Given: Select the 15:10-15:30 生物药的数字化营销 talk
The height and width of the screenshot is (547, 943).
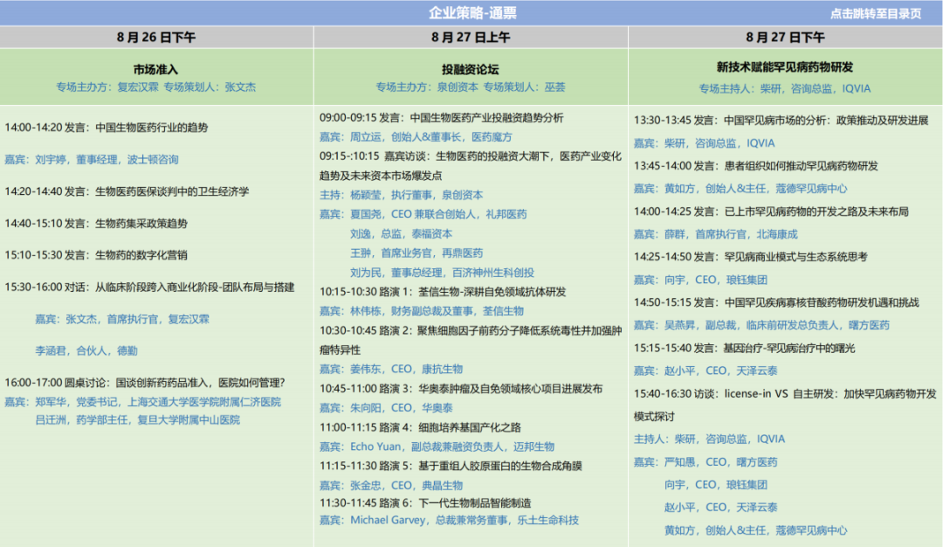Looking at the screenshot, I should pos(96,255).
